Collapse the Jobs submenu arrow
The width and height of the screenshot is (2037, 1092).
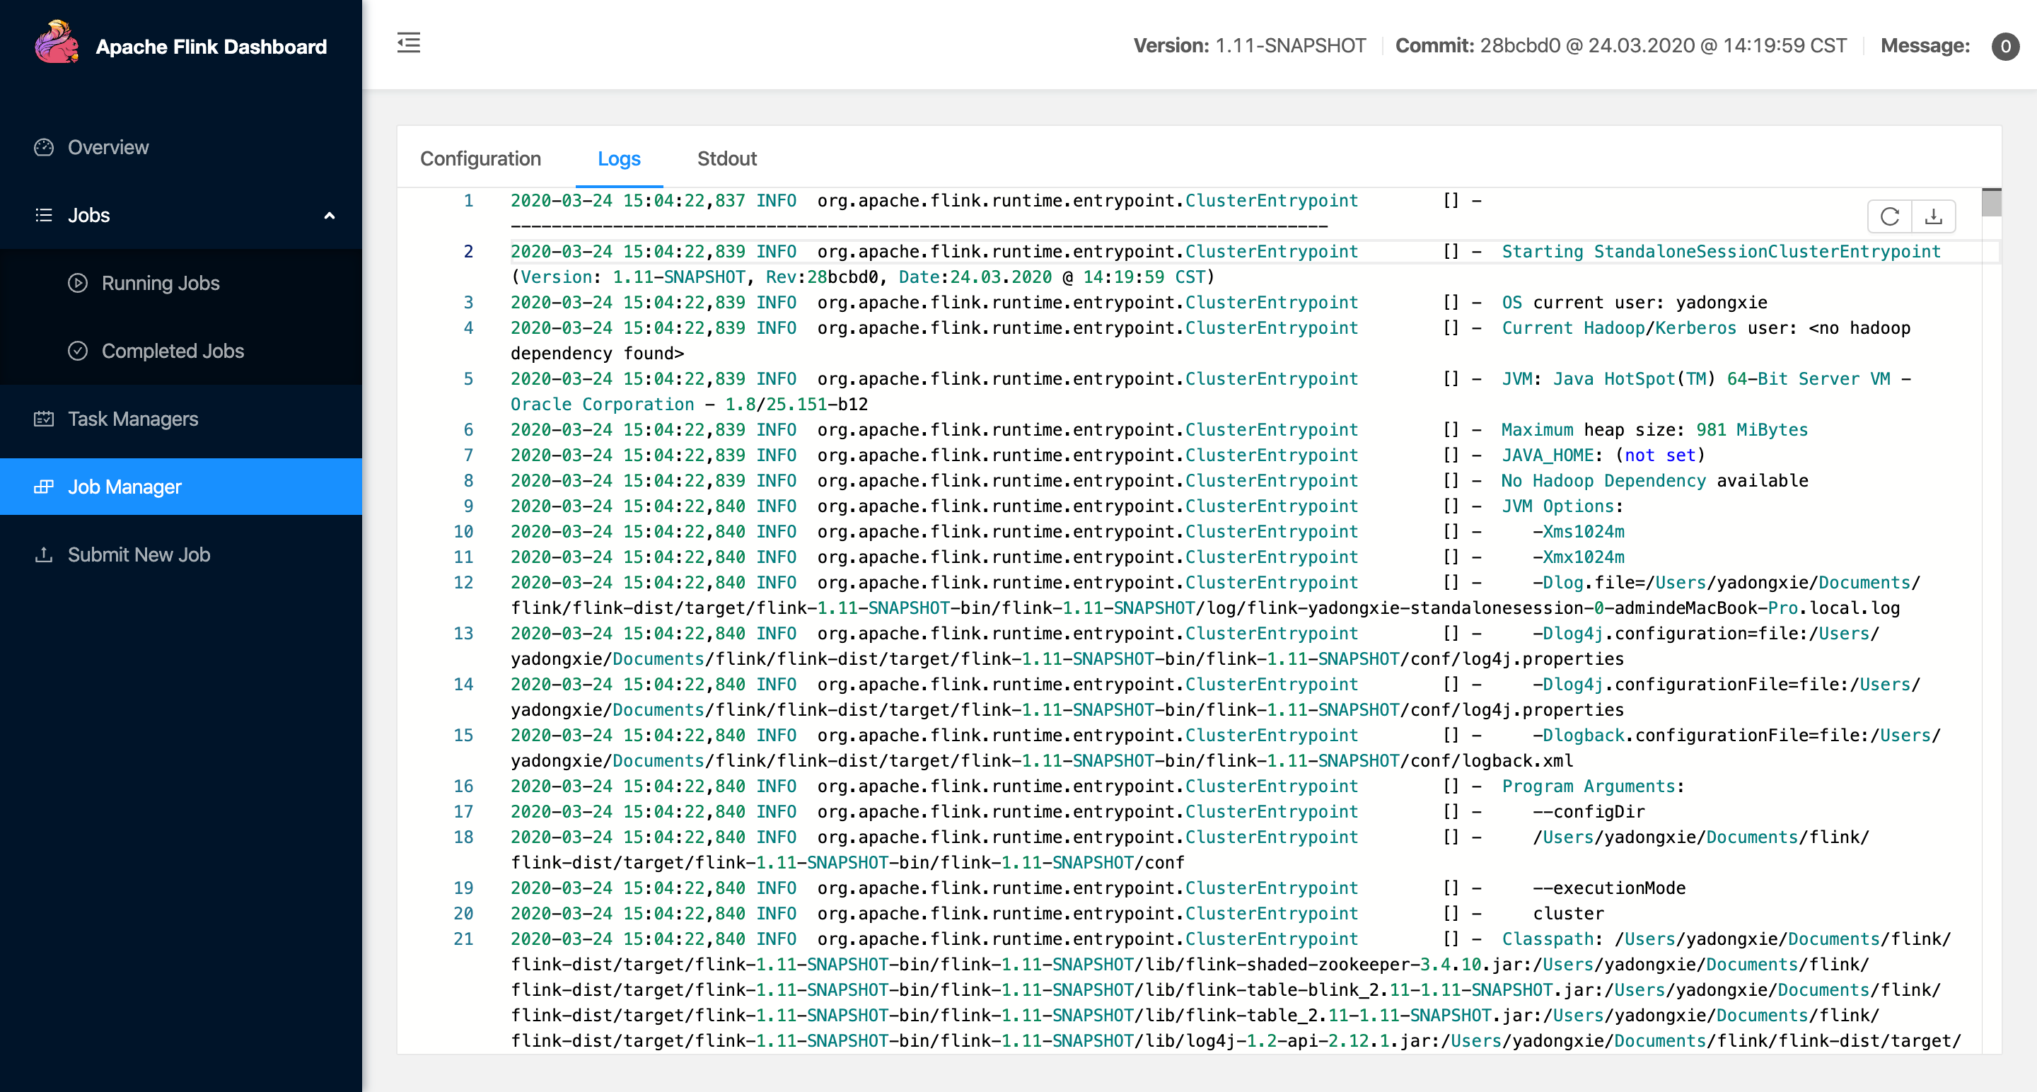(x=330, y=215)
